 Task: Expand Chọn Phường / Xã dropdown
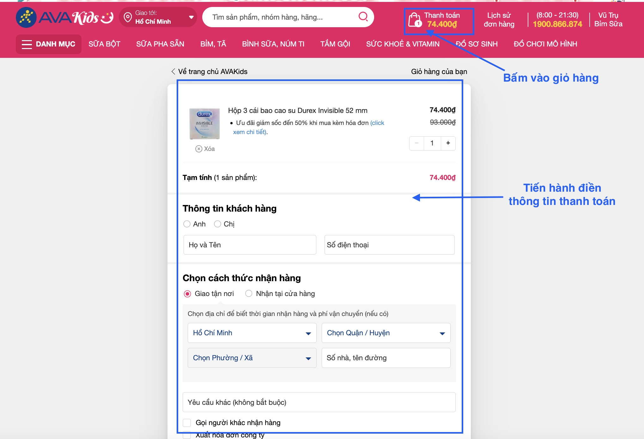click(x=252, y=358)
